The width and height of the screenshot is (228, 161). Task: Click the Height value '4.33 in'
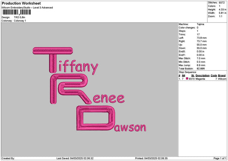[222, 9]
